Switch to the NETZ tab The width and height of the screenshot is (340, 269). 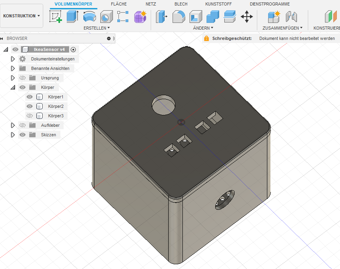tap(151, 4)
